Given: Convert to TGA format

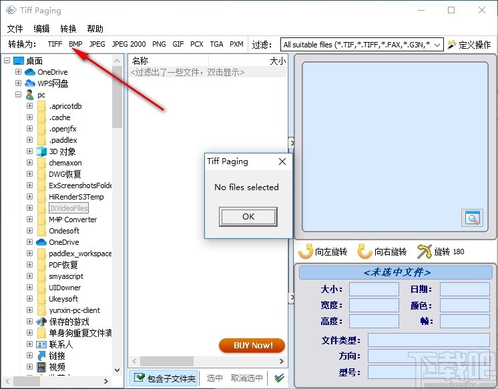Looking at the screenshot, I should click(x=216, y=44).
